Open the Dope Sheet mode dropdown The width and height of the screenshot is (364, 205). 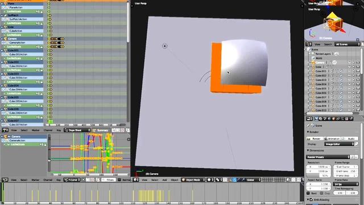pos(77,130)
